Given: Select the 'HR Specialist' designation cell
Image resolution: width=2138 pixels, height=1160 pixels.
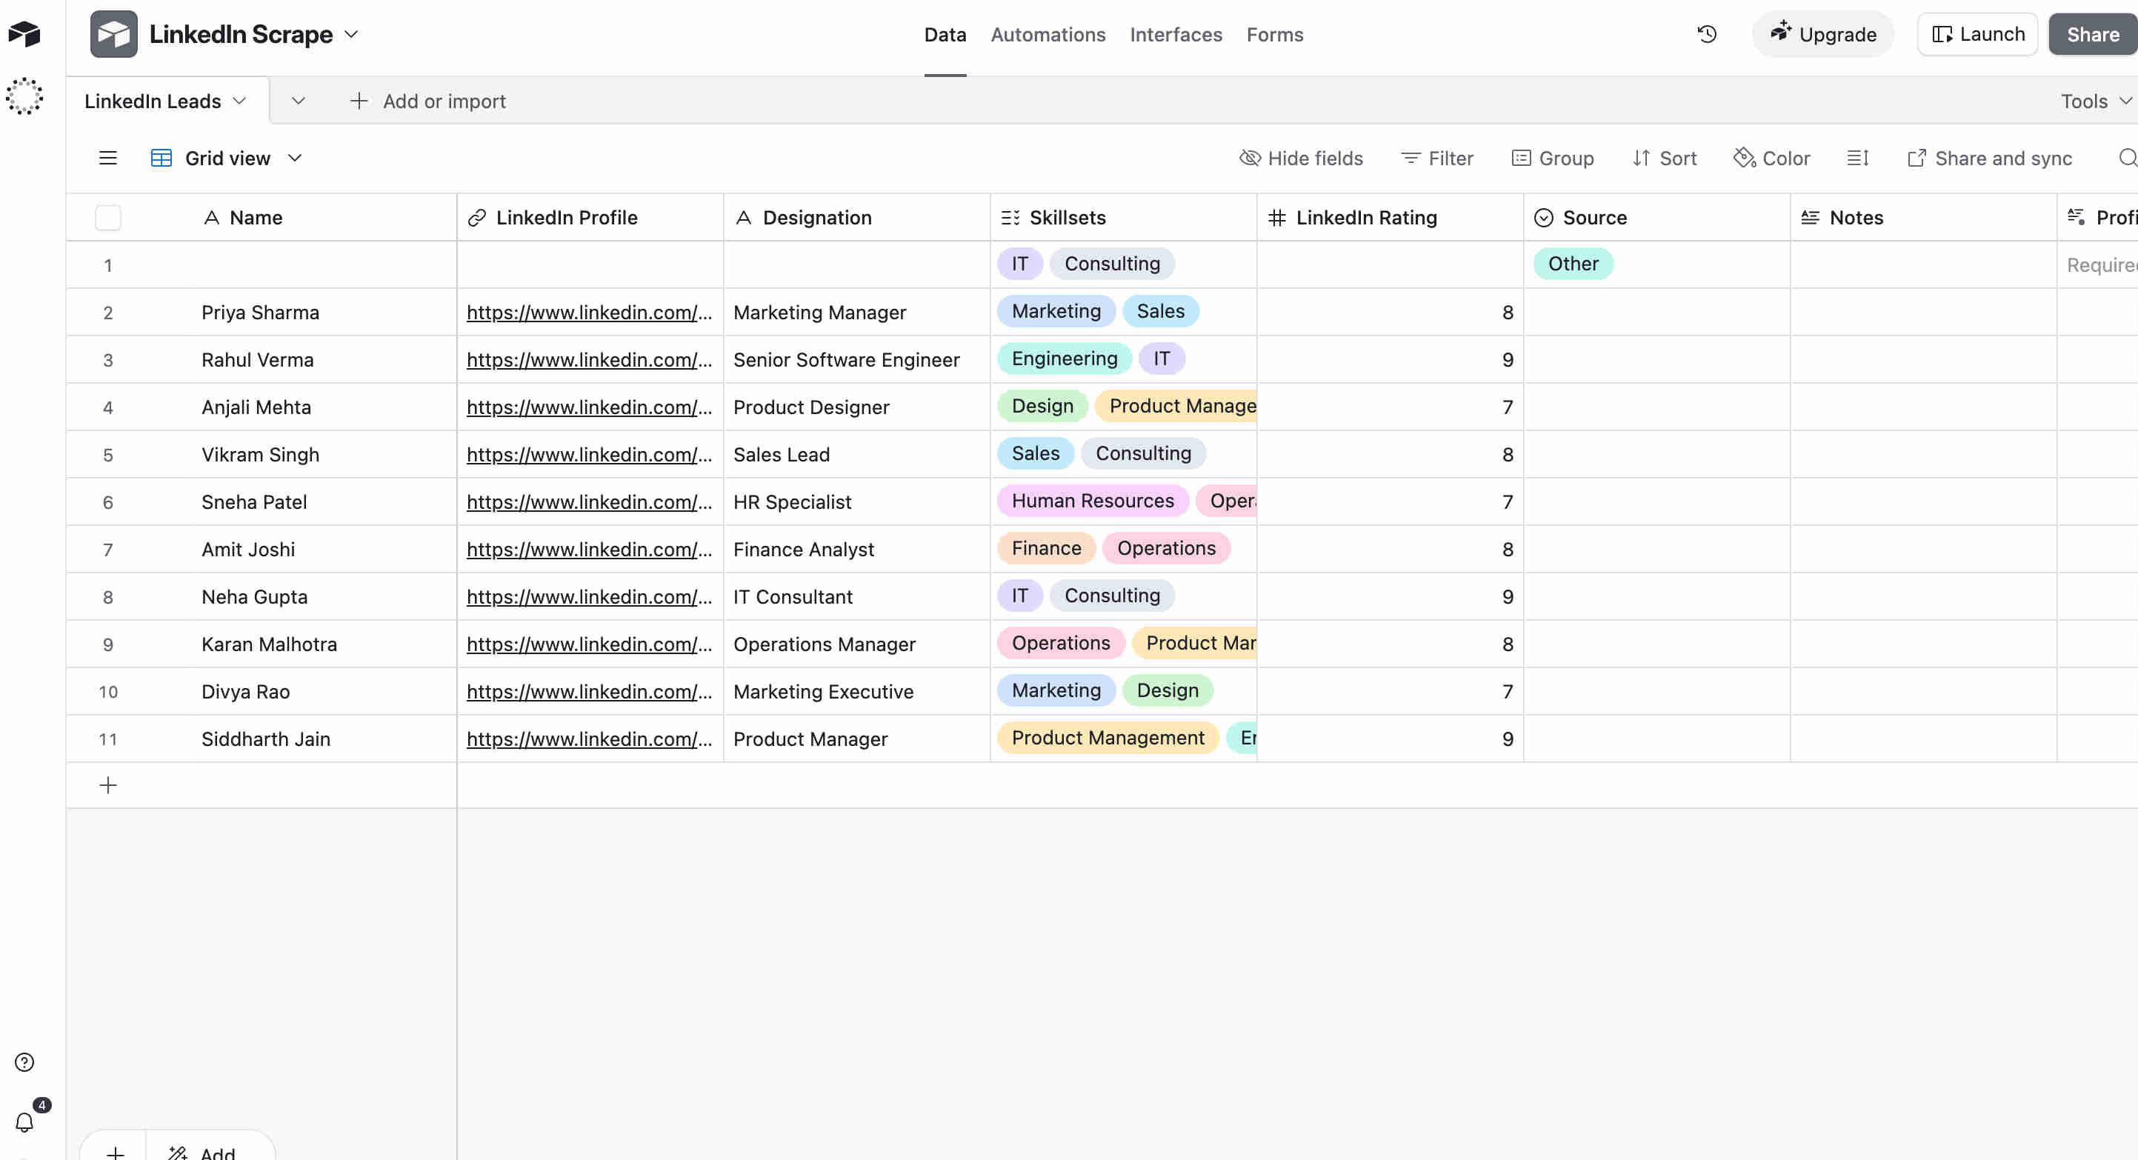Looking at the screenshot, I should pos(856,502).
